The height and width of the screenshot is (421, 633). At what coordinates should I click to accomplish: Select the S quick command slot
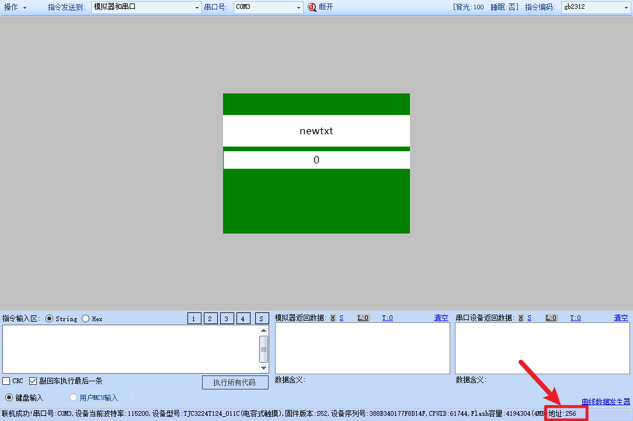[261, 318]
